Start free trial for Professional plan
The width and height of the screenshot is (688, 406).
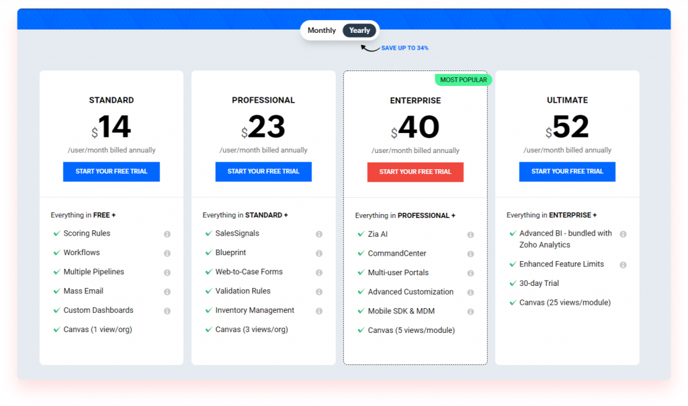tap(263, 171)
